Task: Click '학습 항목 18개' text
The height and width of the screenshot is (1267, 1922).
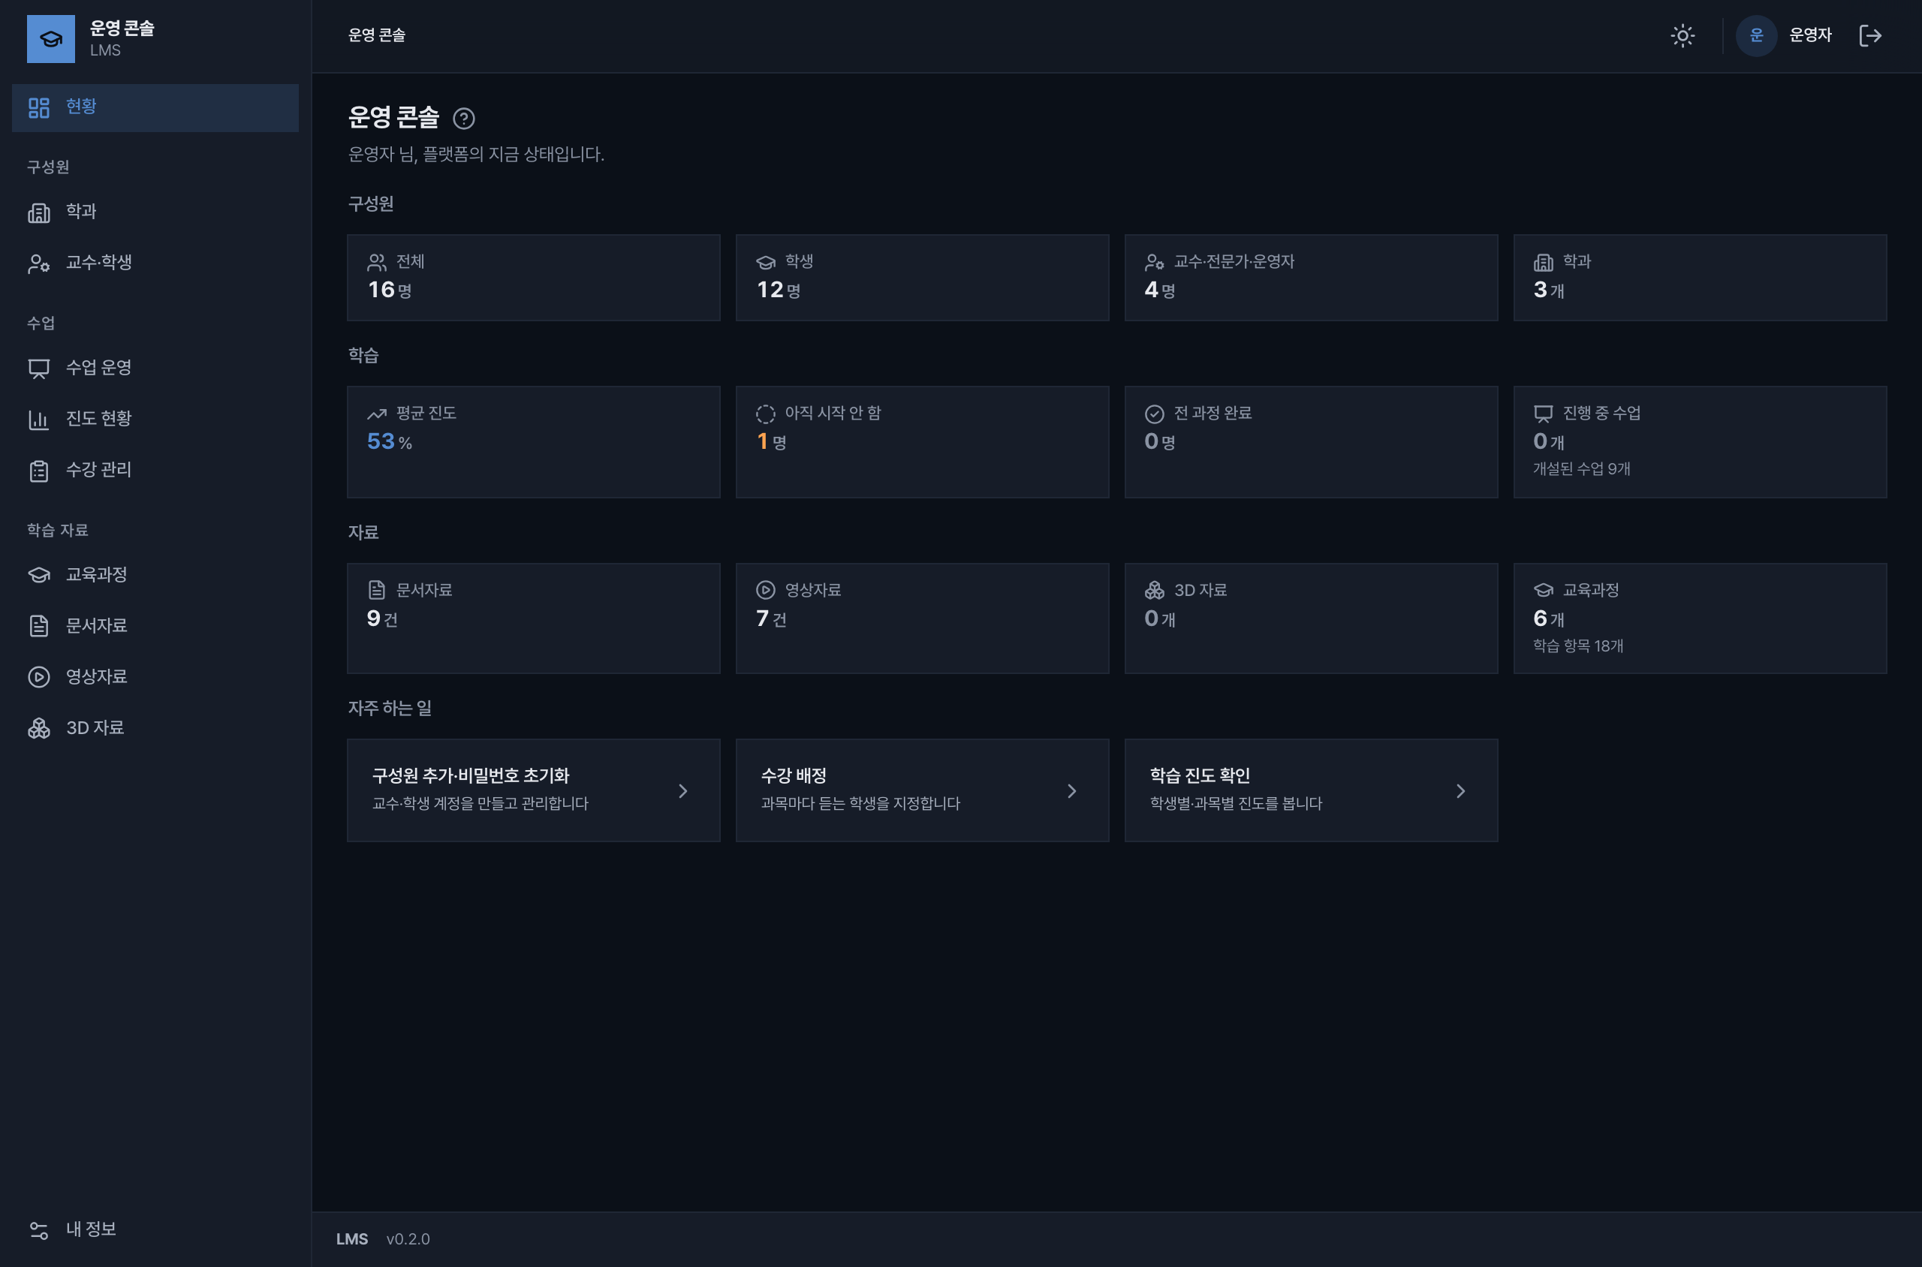Action: pos(1577,646)
